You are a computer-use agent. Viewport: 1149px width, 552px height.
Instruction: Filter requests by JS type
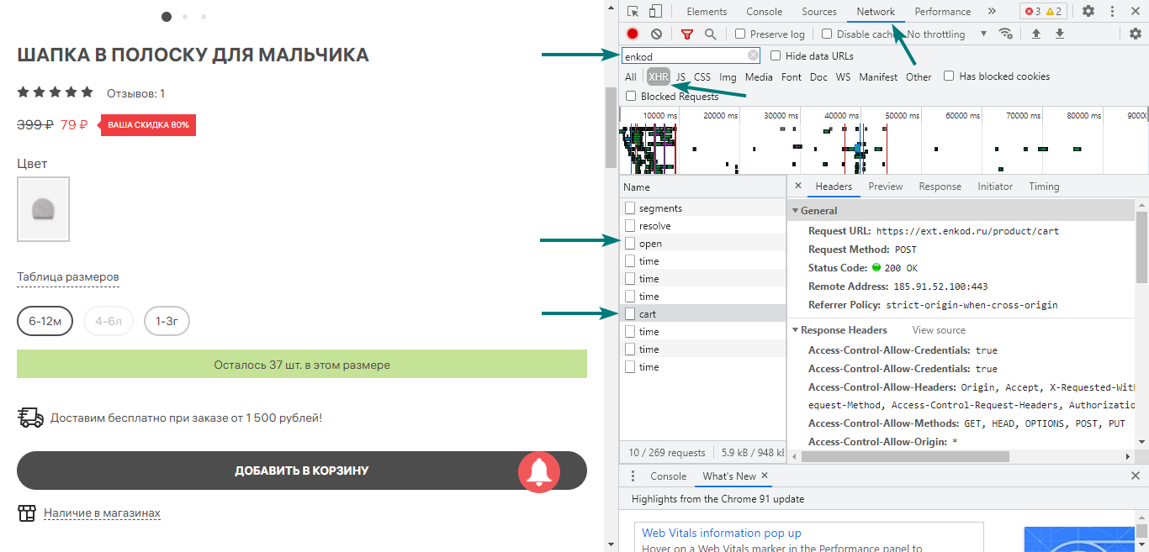coord(680,77)
